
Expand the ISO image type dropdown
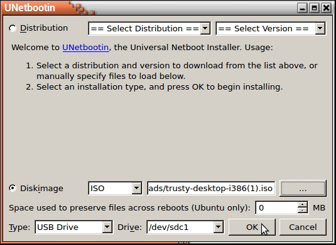[115, 188]
